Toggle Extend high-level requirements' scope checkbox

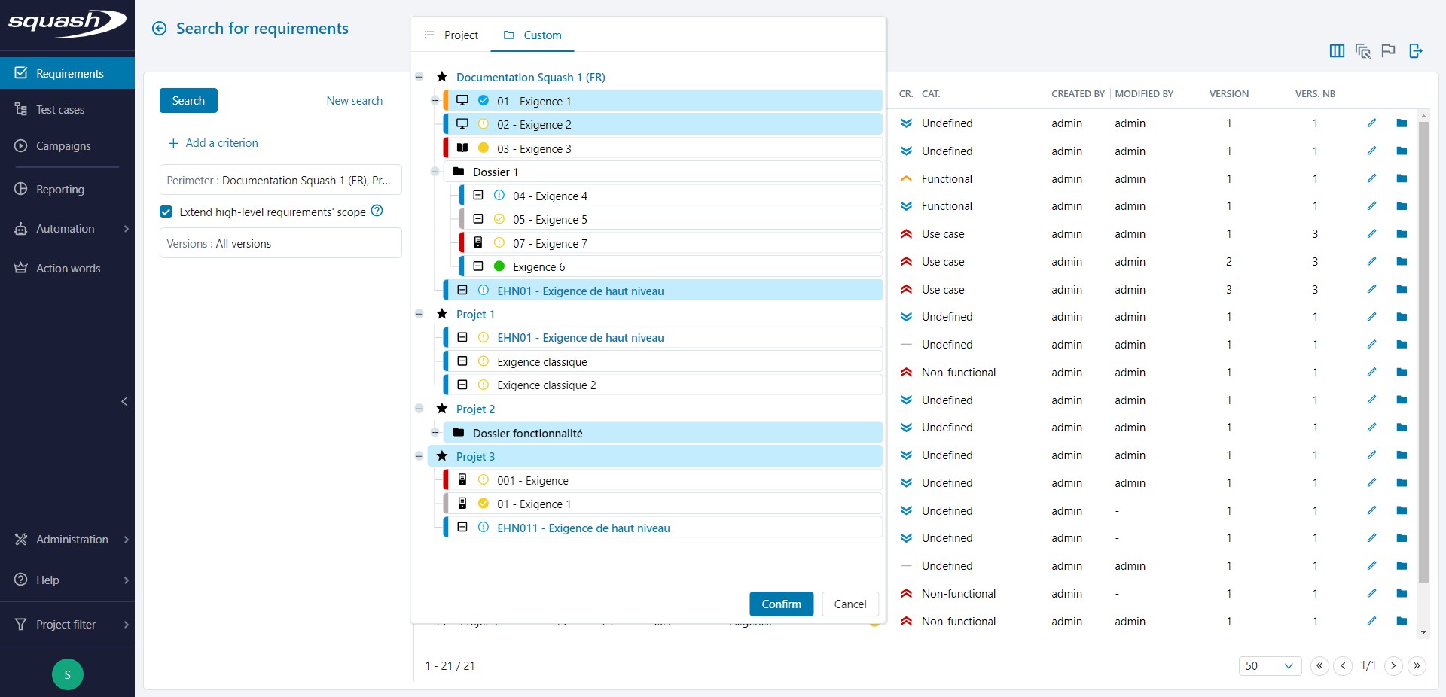point(166,212)
